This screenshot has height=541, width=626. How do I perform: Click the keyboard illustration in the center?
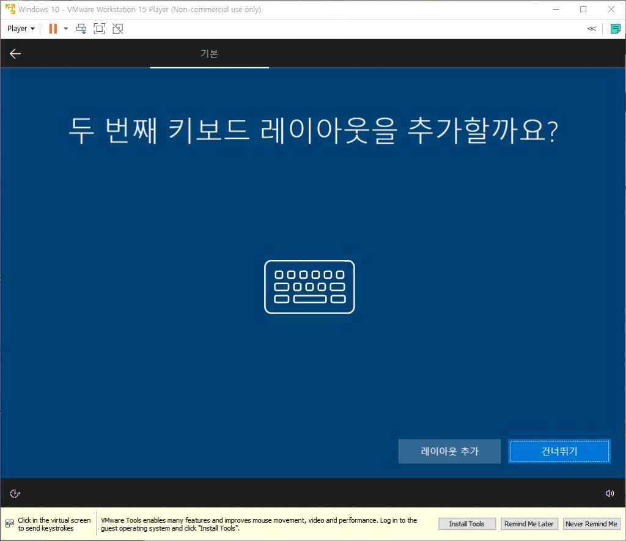coord(309,287)
